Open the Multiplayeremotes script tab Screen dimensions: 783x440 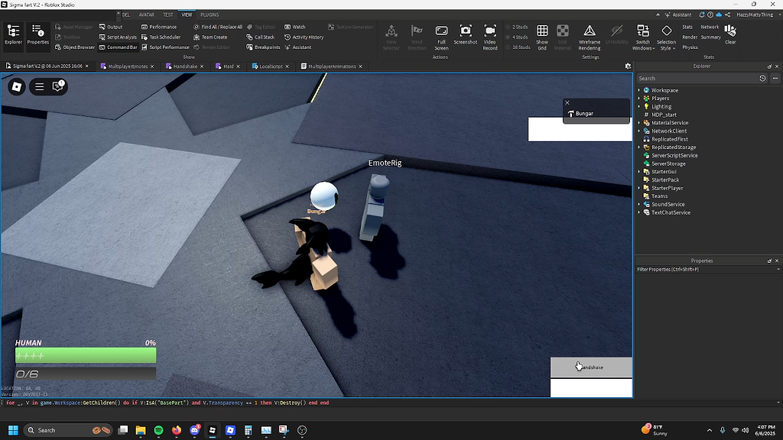pos(128,66)
